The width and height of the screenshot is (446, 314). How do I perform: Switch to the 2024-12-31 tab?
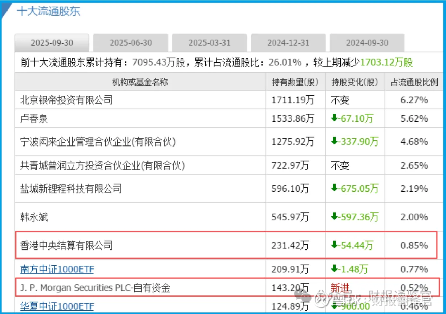[x=288, y=43]
